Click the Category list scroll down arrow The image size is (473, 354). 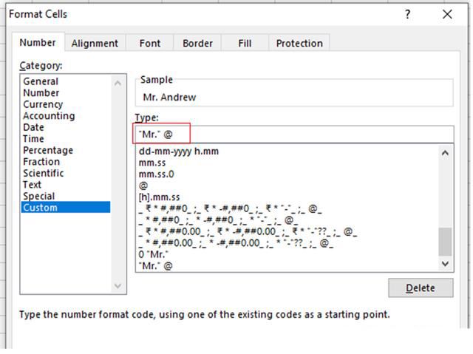118,285
